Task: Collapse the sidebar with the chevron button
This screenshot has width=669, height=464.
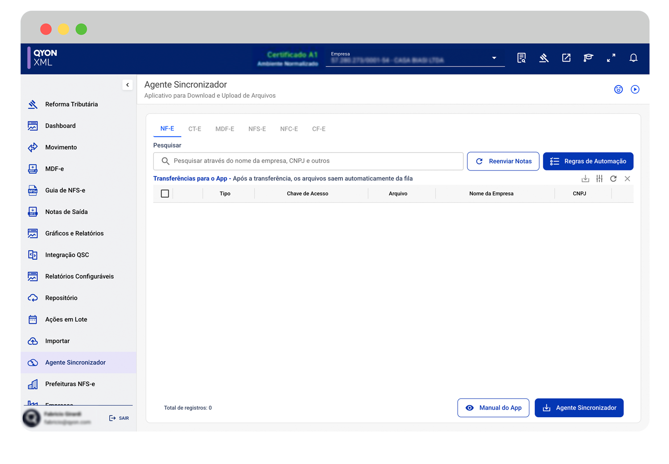Action: click(128, 85)
